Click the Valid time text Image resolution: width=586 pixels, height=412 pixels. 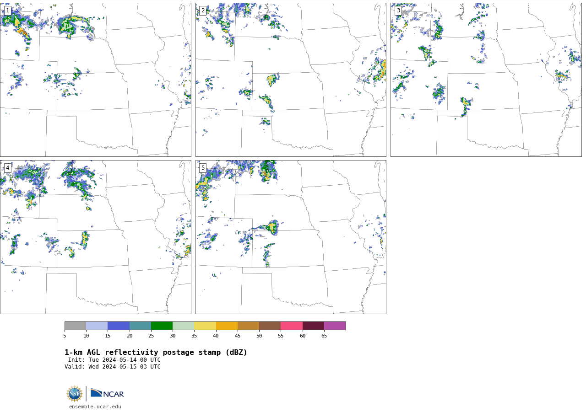[x=113, y=367]
